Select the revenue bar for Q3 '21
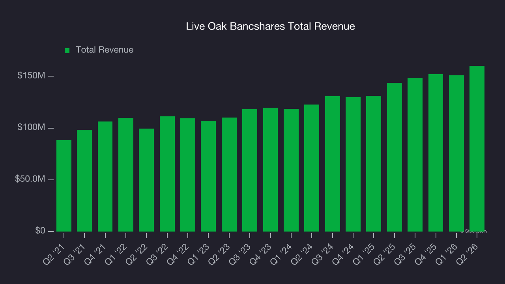The image size is (505, 284). [x=84, y=181]
